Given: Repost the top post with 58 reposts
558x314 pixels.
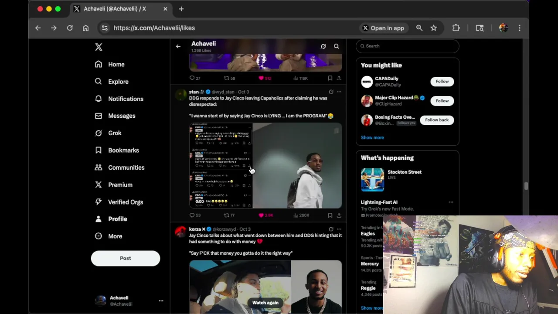Looking at the screenshot, I should click(229, 78).
